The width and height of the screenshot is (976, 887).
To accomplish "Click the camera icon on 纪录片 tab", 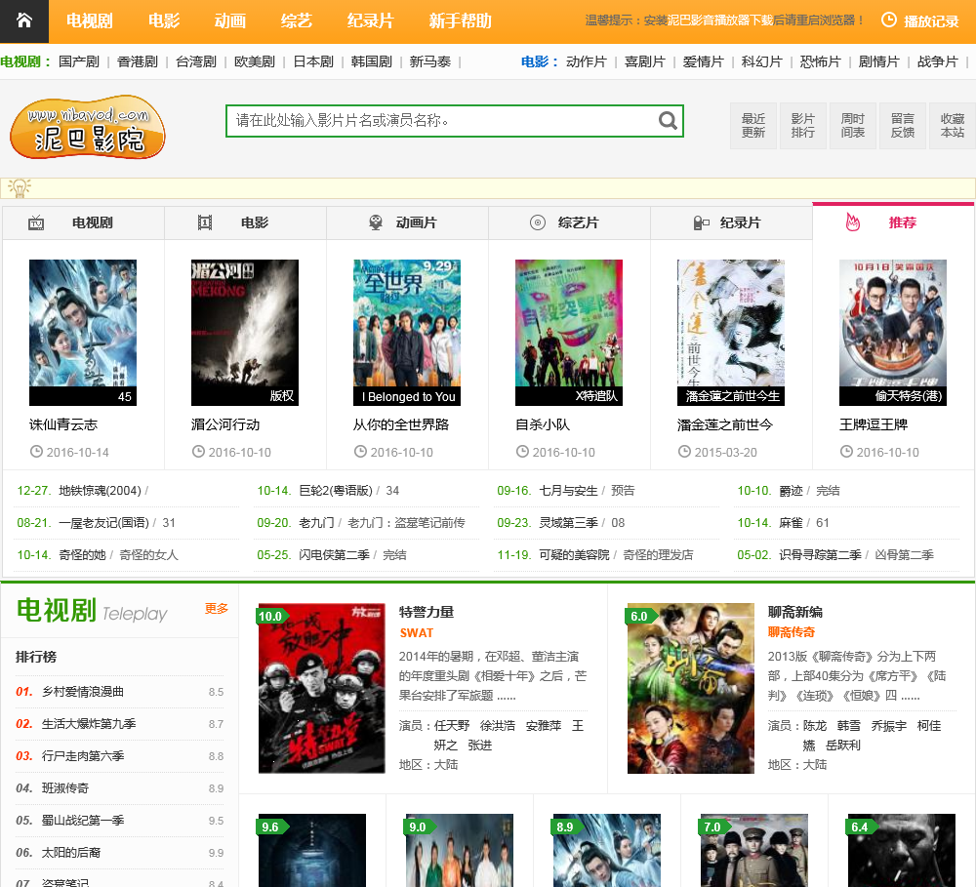I will click(701, 222).
